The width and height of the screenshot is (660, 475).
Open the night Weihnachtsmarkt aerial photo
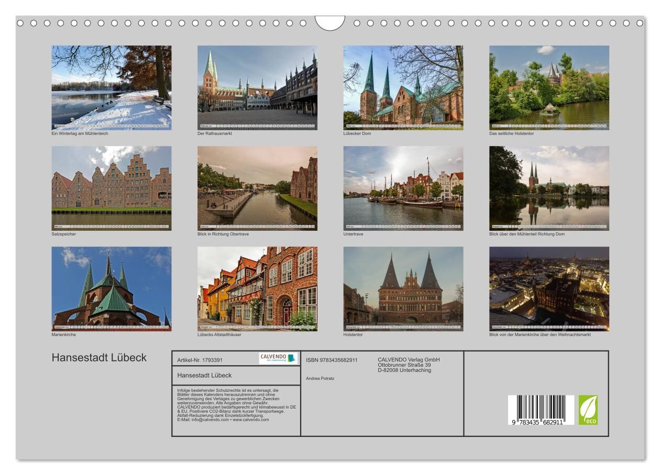(x=549, y=289)
